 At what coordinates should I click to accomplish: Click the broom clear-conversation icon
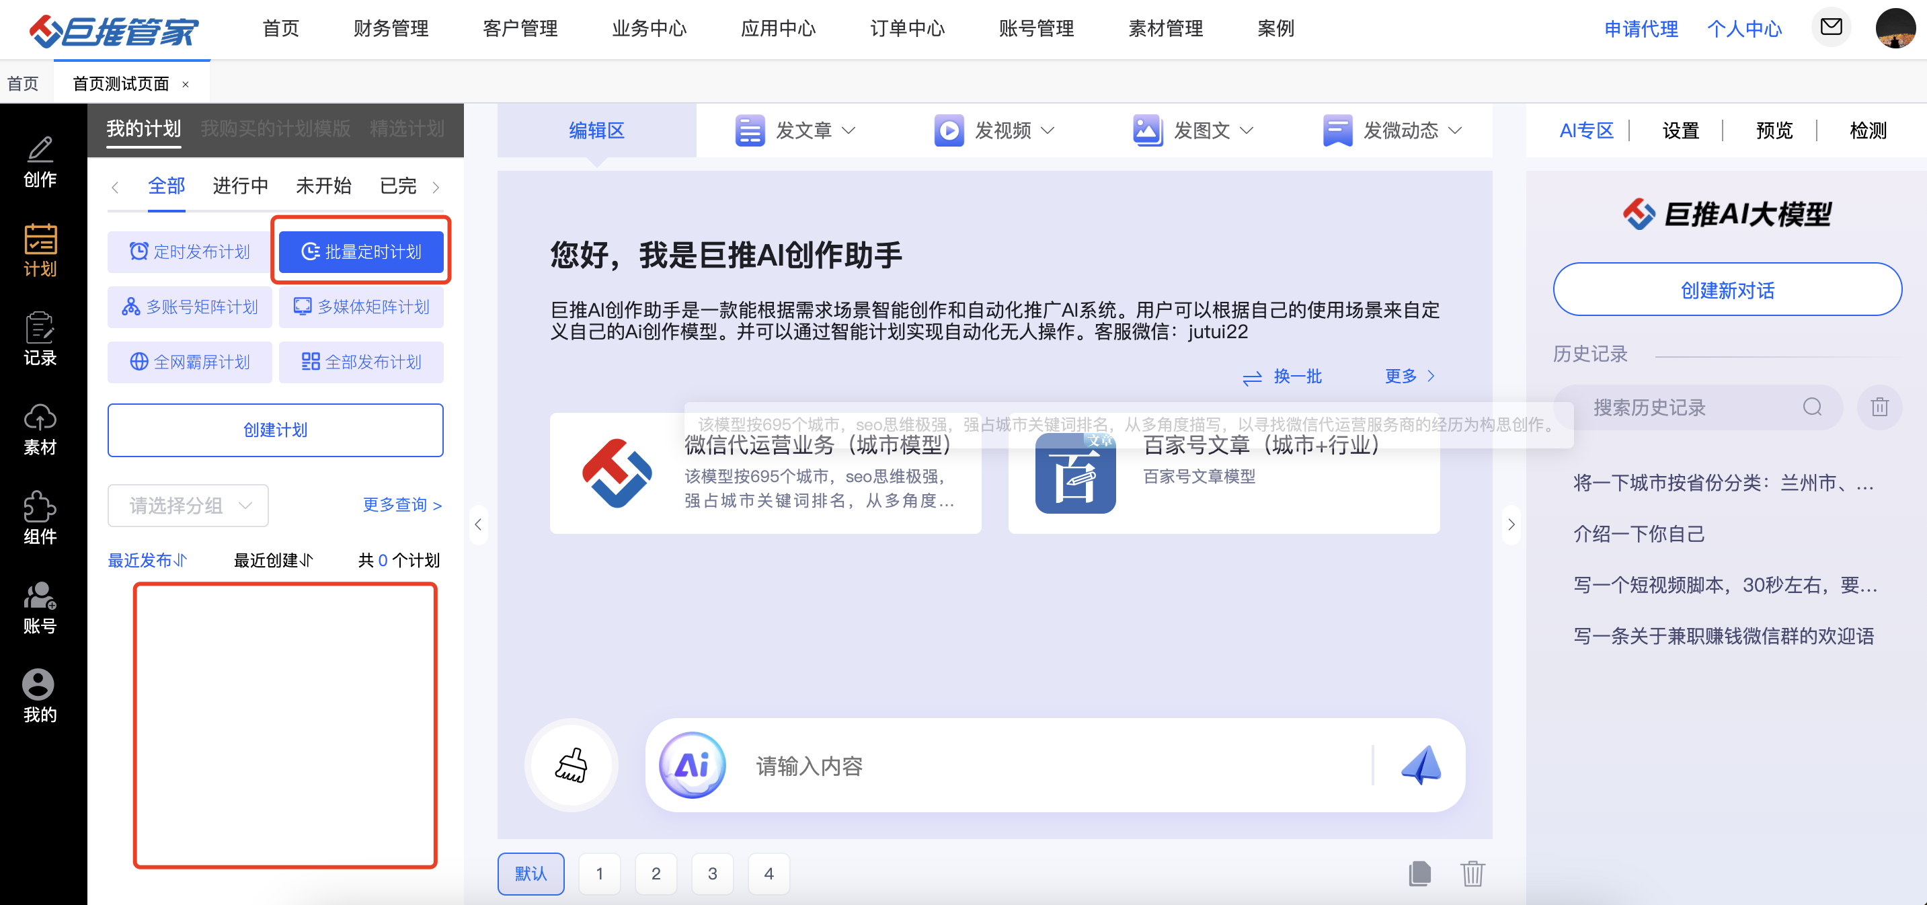click(572, 765)
